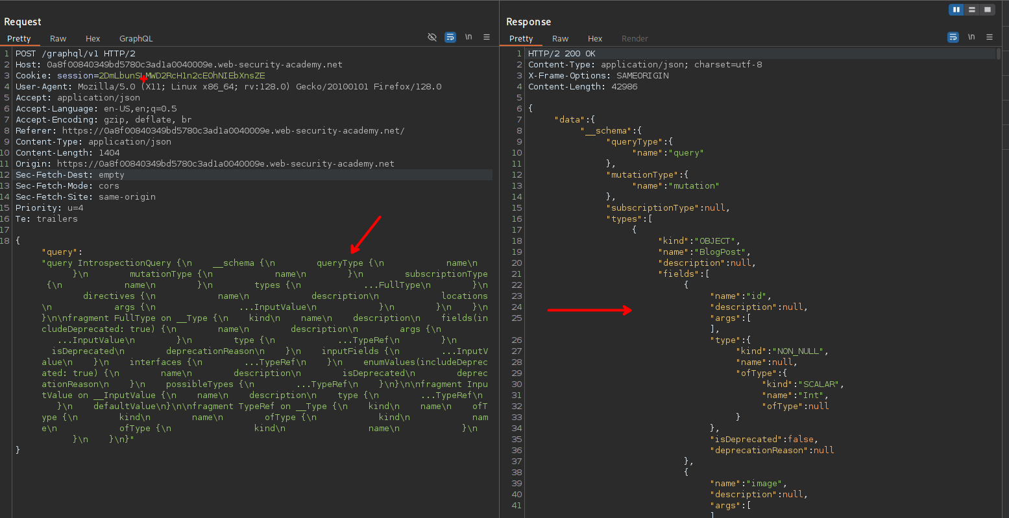Click the Referer URL in request headers
The image size is (1009, 518).
pos(233,131)
